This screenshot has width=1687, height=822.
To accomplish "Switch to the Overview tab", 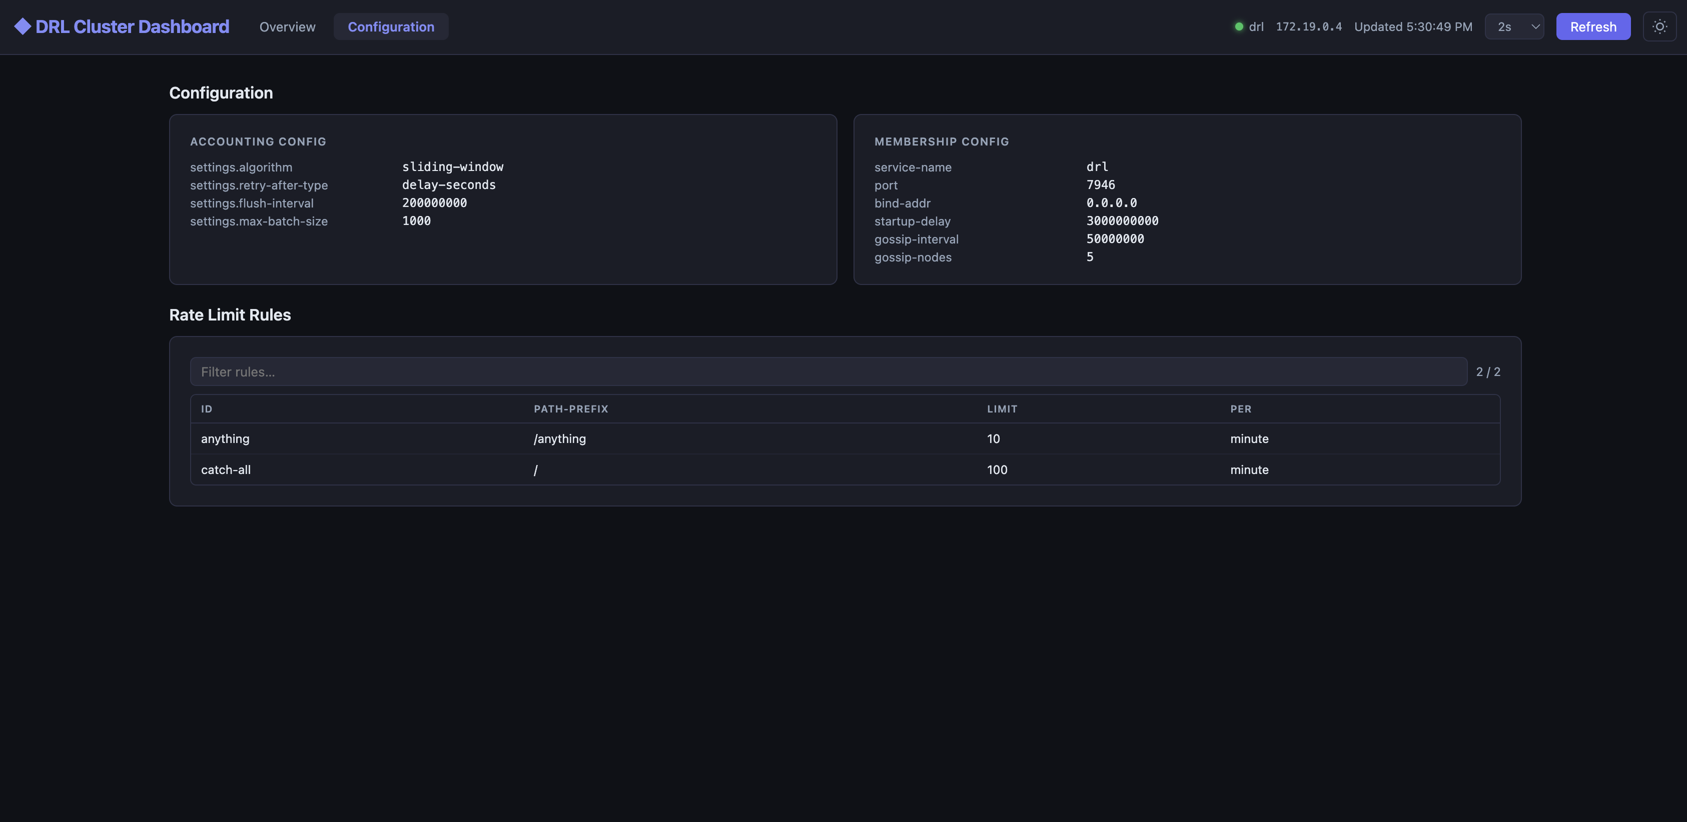I will (x=287, y=27).
